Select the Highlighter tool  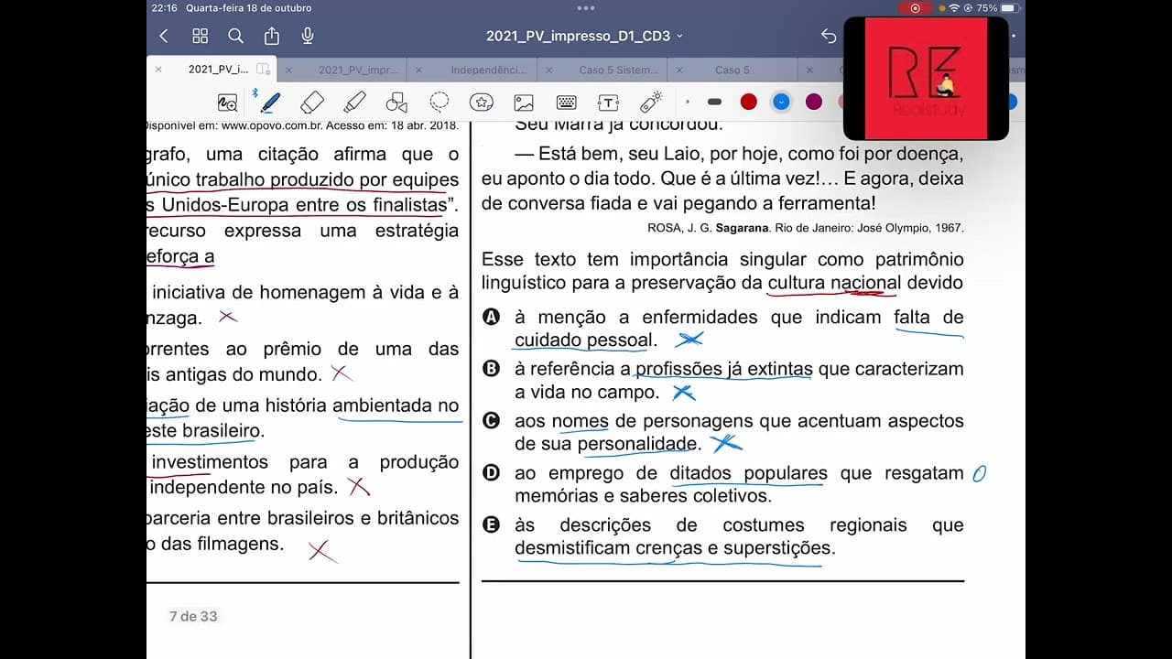click(x=354, y=102)
